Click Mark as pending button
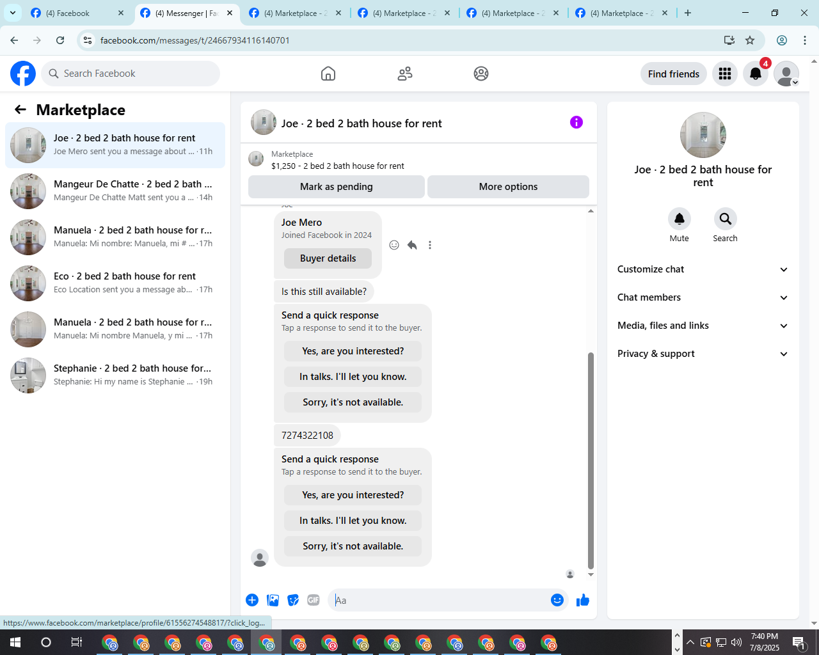819x655 pixels. pyautogui.click(x=337, y=187)
